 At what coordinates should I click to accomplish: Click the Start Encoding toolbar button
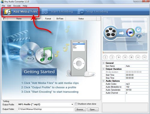(57, 12)
